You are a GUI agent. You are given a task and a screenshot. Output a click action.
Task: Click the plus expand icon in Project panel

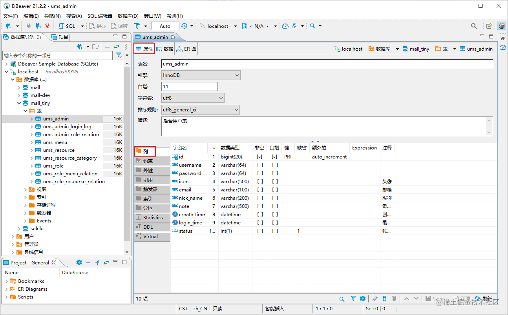[x=97, y=262]
